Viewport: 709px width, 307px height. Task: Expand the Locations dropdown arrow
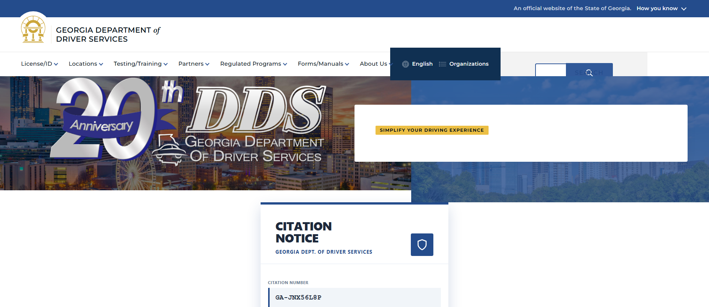click(x=101, y=64)
